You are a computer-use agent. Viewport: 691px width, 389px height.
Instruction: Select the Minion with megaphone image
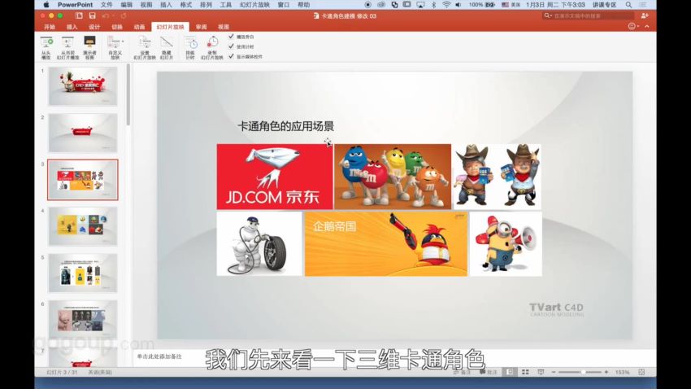pyautogui.click(x=506, y=244)
